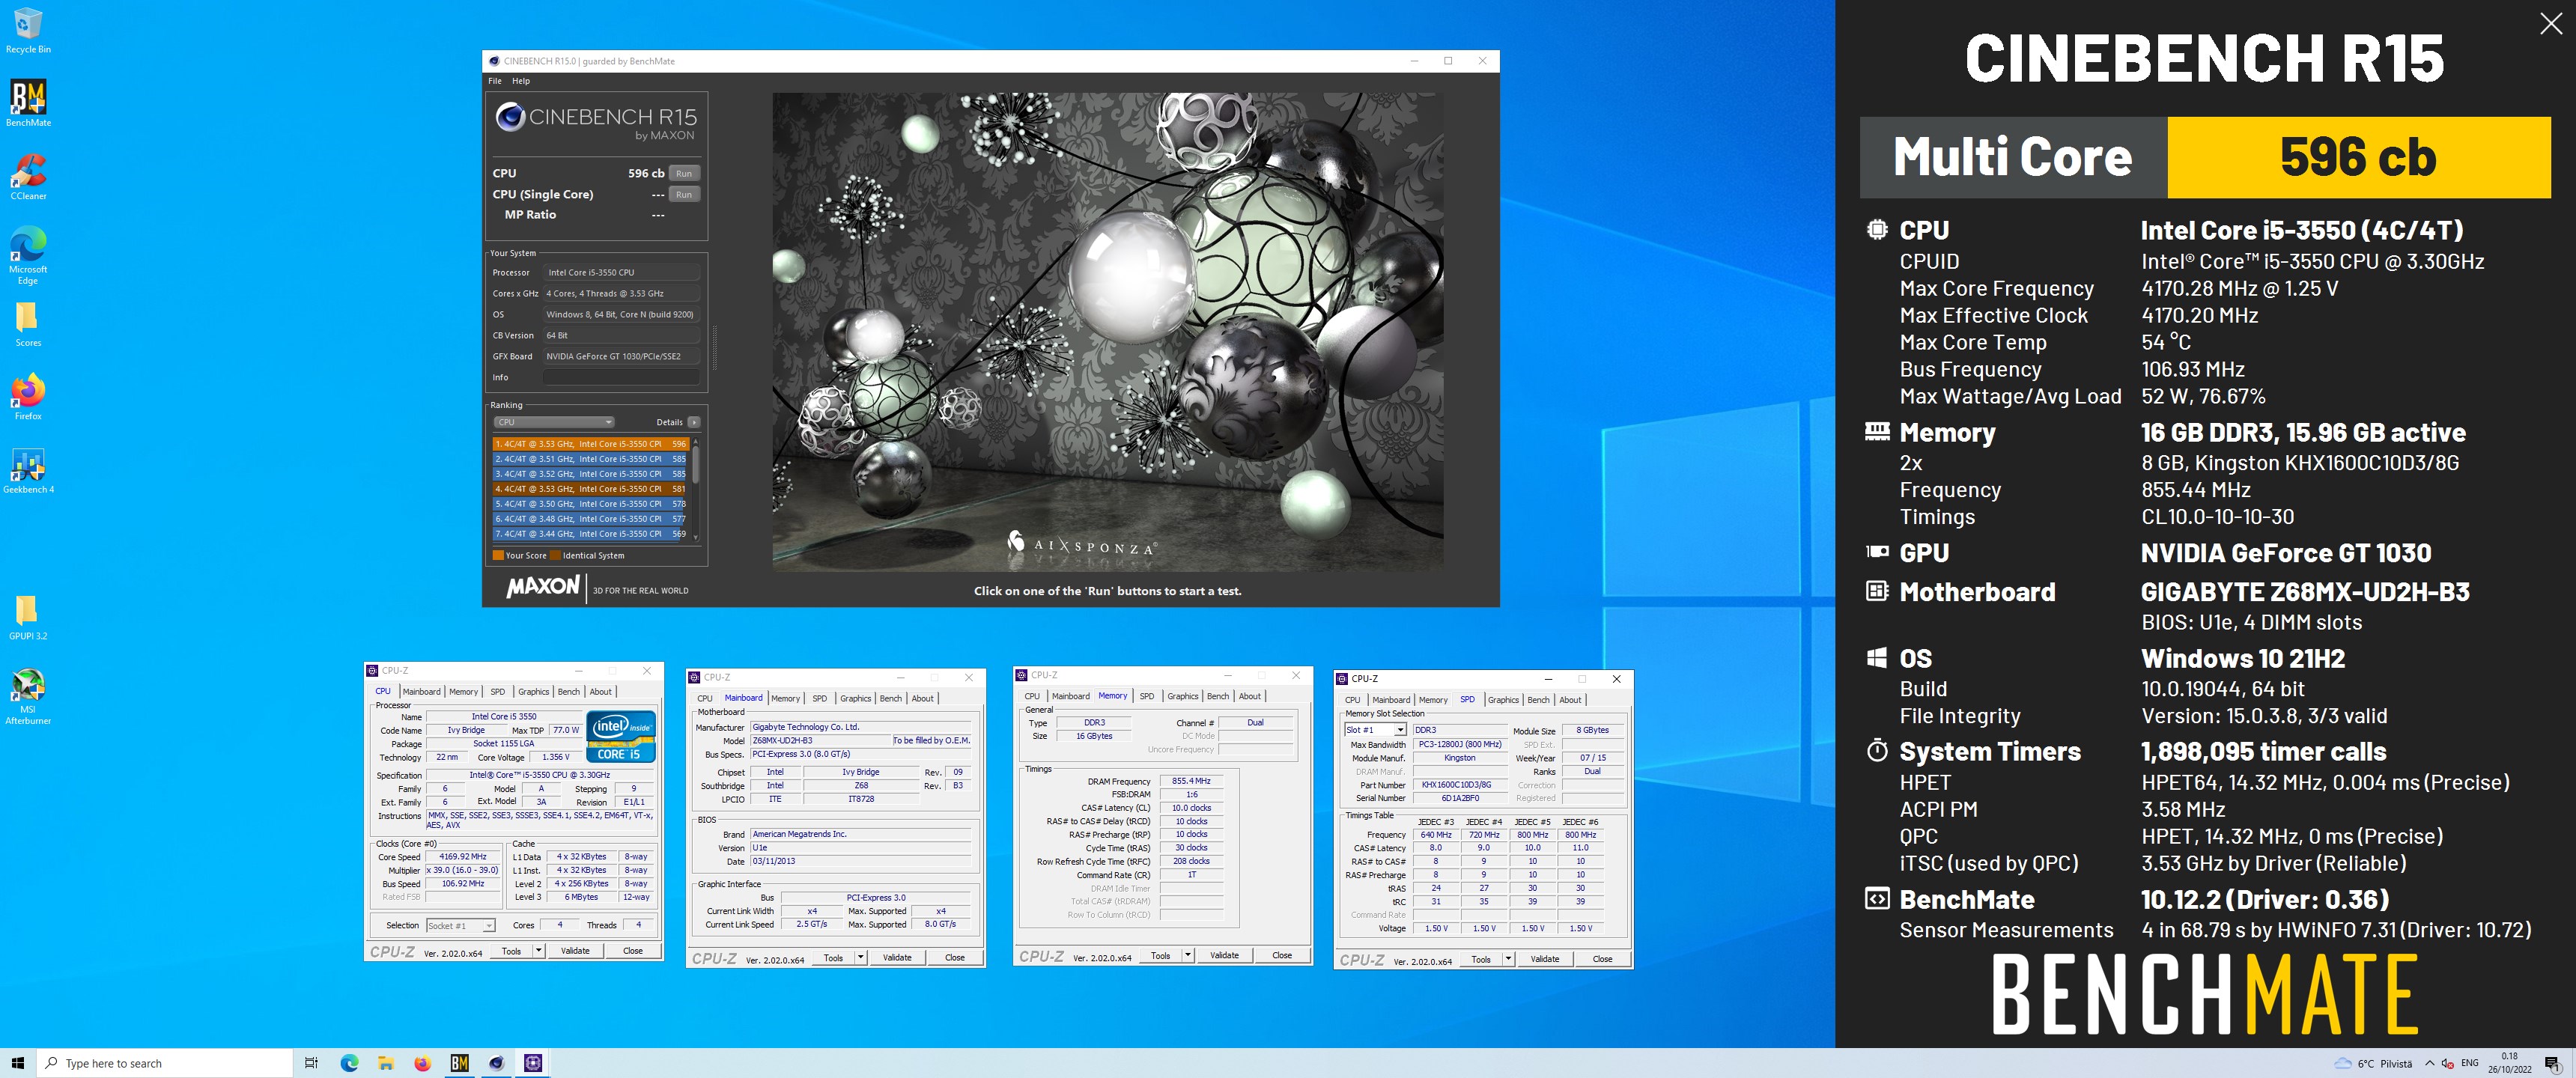The image size is (2576, 1078).
Task: Open the Firefox desktop icon
Action: pyautogui.click(x=28, y=397)
